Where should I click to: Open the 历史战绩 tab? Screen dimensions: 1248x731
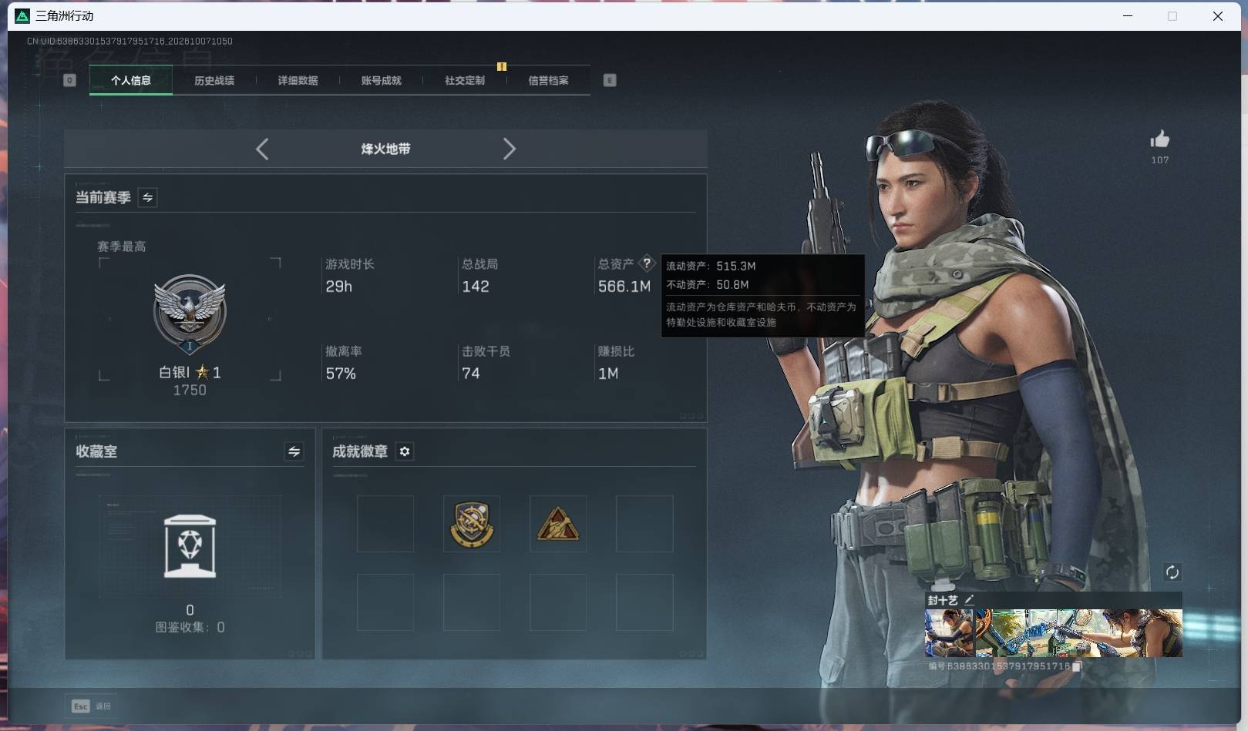[214, 80]
